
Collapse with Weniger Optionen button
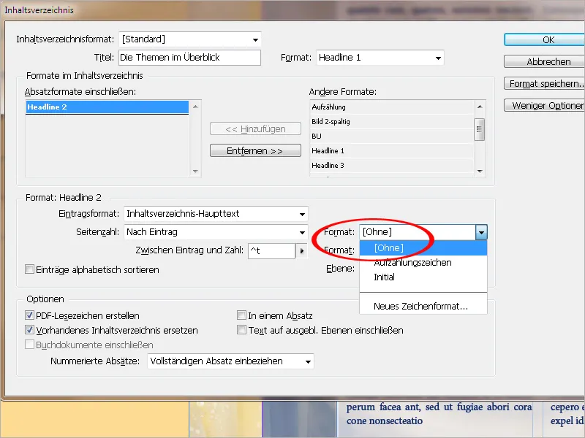544,105
